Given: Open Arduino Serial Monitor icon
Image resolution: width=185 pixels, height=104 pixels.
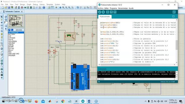Looking at the screenshot, I should 174,12.
